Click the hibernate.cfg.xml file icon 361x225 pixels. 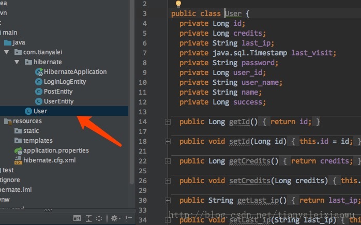(x=18, y=160)
